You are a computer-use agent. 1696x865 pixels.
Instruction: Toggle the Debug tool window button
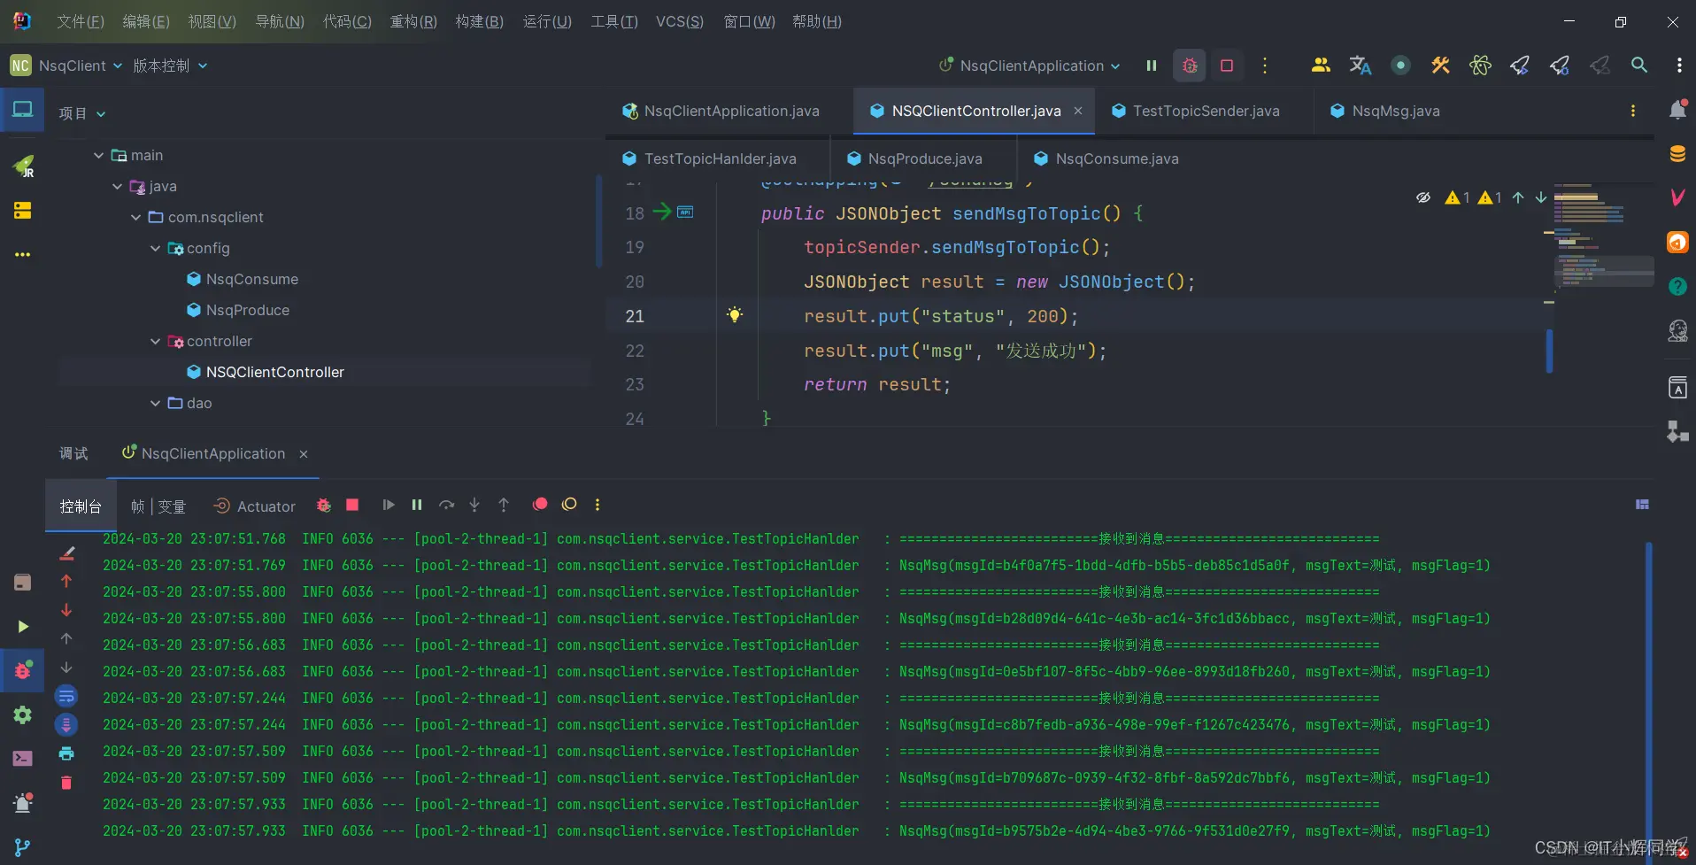pyautogui.click(x=22, y=670)
